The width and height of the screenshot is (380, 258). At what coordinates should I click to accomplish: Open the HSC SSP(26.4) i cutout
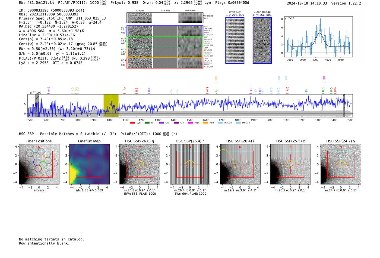240,164
